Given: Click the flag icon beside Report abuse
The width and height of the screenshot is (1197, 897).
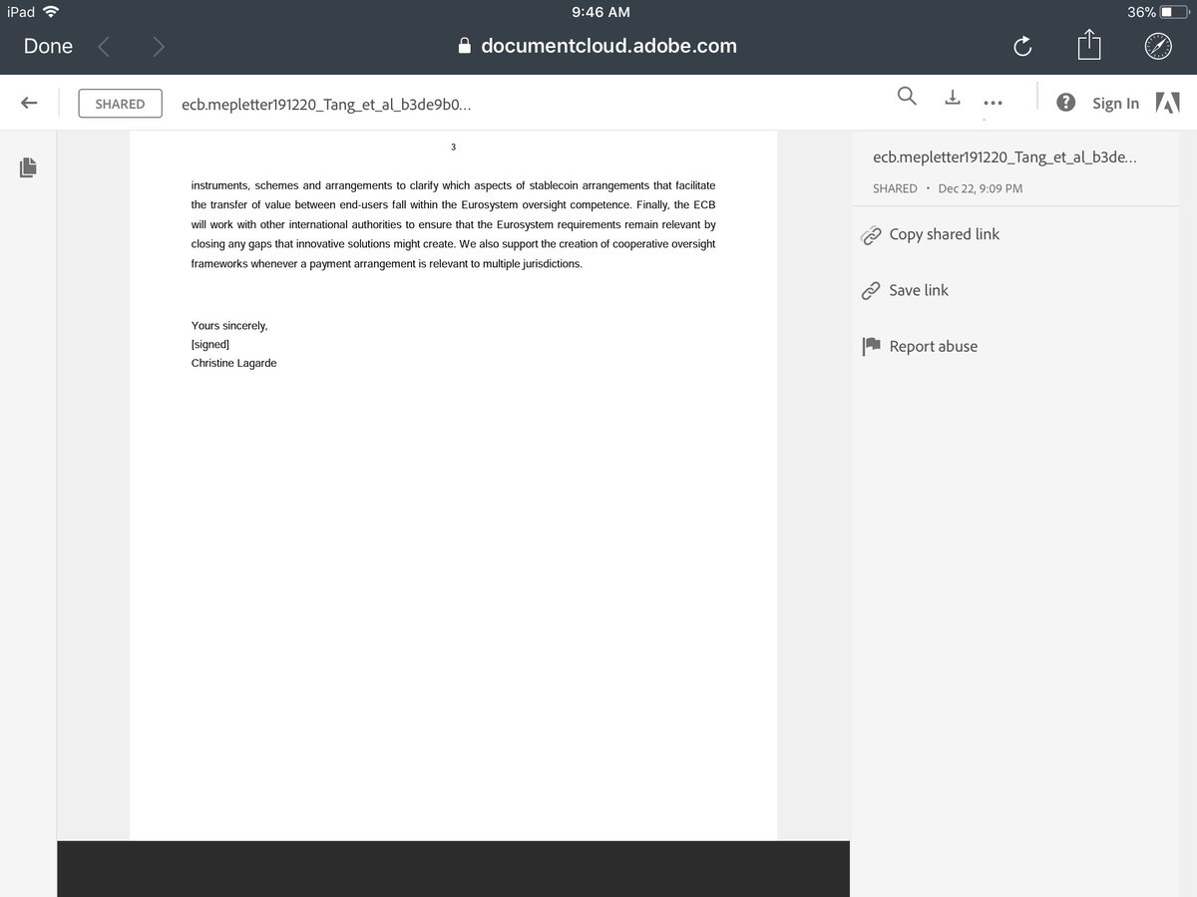Looking at the screenshot, I should [x=871, y=346].
